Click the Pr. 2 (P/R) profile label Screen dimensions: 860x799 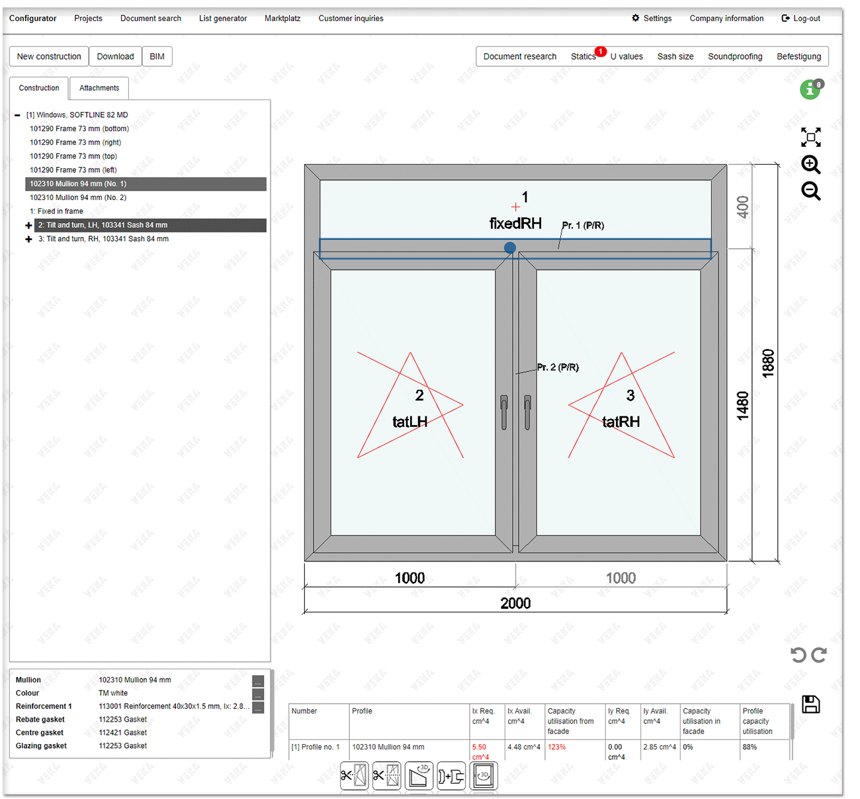[558, 367]
